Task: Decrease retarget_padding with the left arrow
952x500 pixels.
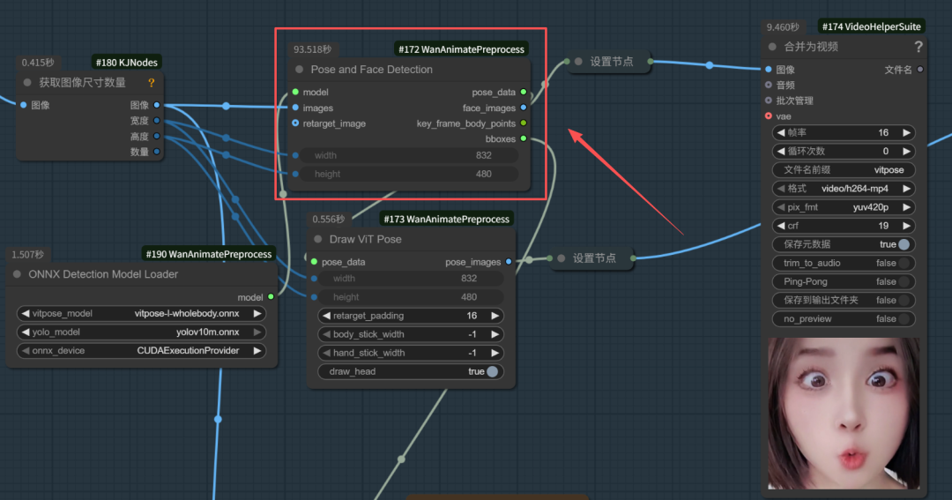Action: tap(327, 316)
